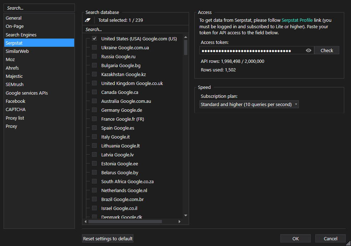This screenshot has width=351, height=246.
Task: Switch to SimilarWeb settings
Action: [39, 51]
